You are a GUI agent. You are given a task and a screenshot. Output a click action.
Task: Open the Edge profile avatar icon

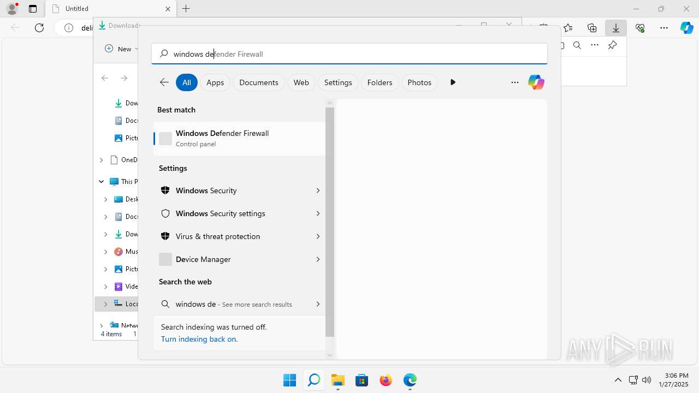12,9
